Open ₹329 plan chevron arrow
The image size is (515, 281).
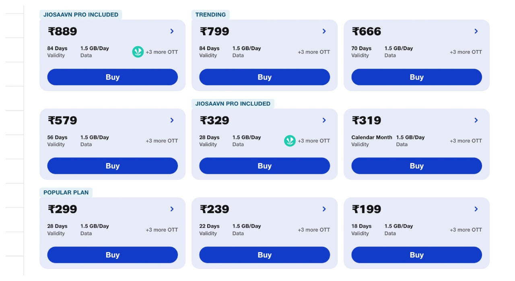pos(324,120)
